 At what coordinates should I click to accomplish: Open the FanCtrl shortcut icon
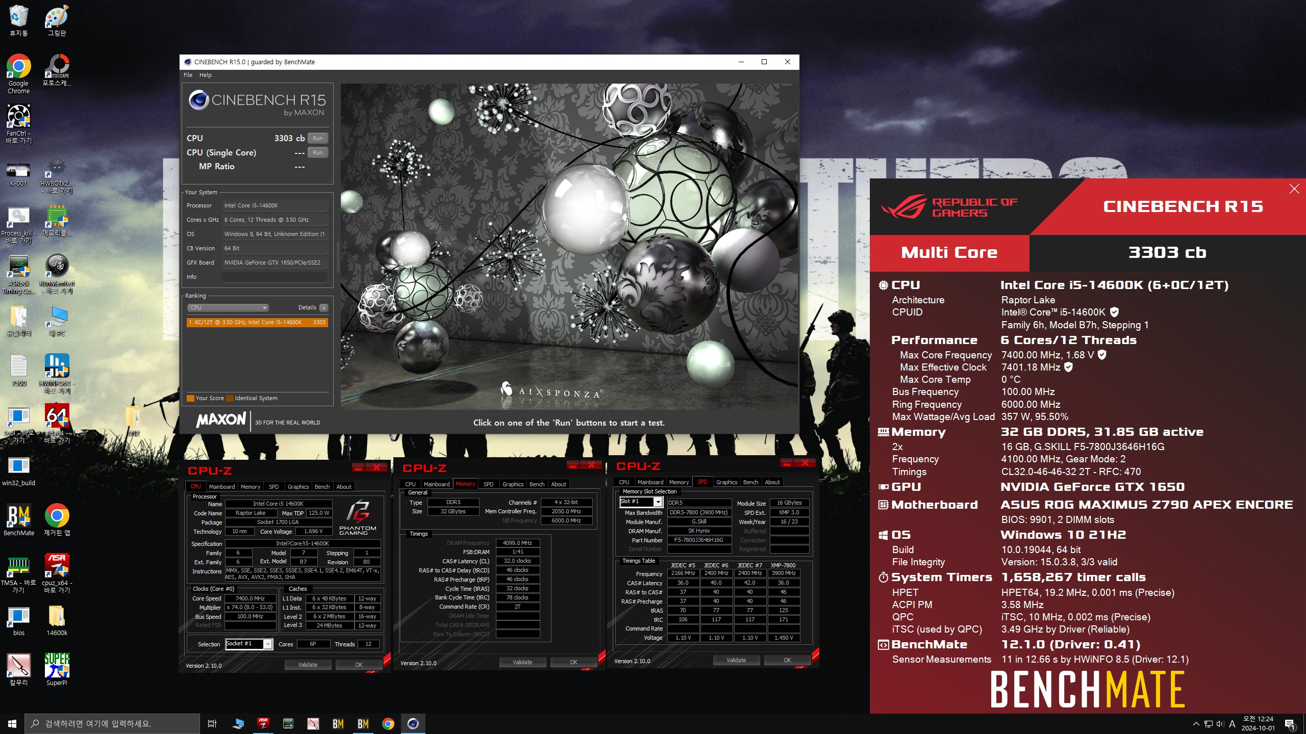pyautogui.click(x=18, y=124)
